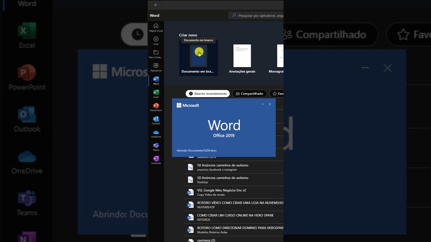Open Outlook from the sidebar
Viewport: 431px width, 242px height.
click(156, 120)
